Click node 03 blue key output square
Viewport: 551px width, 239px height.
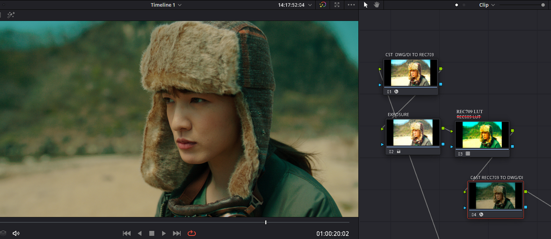[512, 146]
